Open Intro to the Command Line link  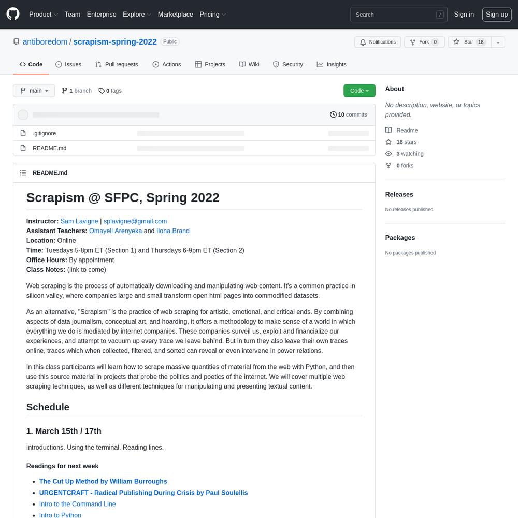click(77, 504)
